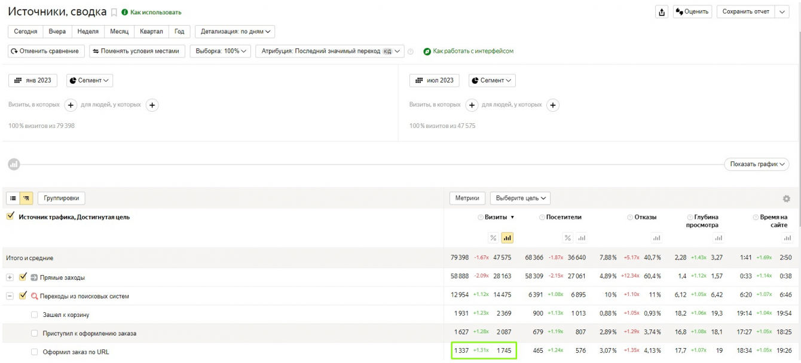Tick the Оформил заказ по URL checkbox
The image size is (801, 363).
pyautogui.click(x=35, y=352)
